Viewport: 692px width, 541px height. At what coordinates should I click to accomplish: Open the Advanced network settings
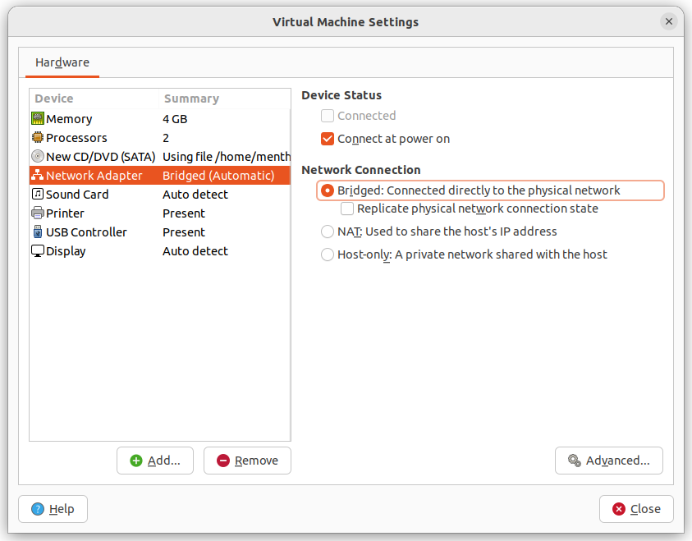pos(608,461)
